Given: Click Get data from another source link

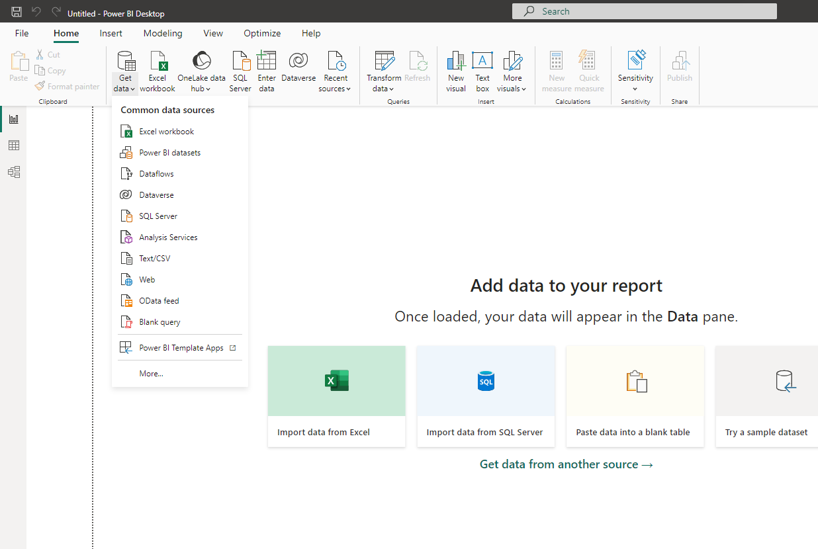Looking at the screenshot, I should point(567,464).
